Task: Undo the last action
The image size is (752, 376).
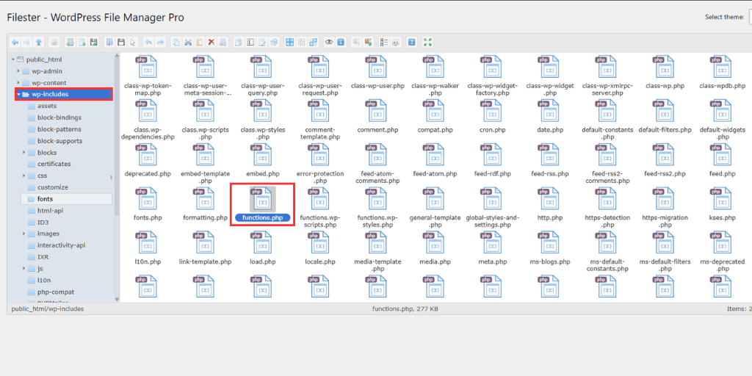Action: [x=148, y=42]
